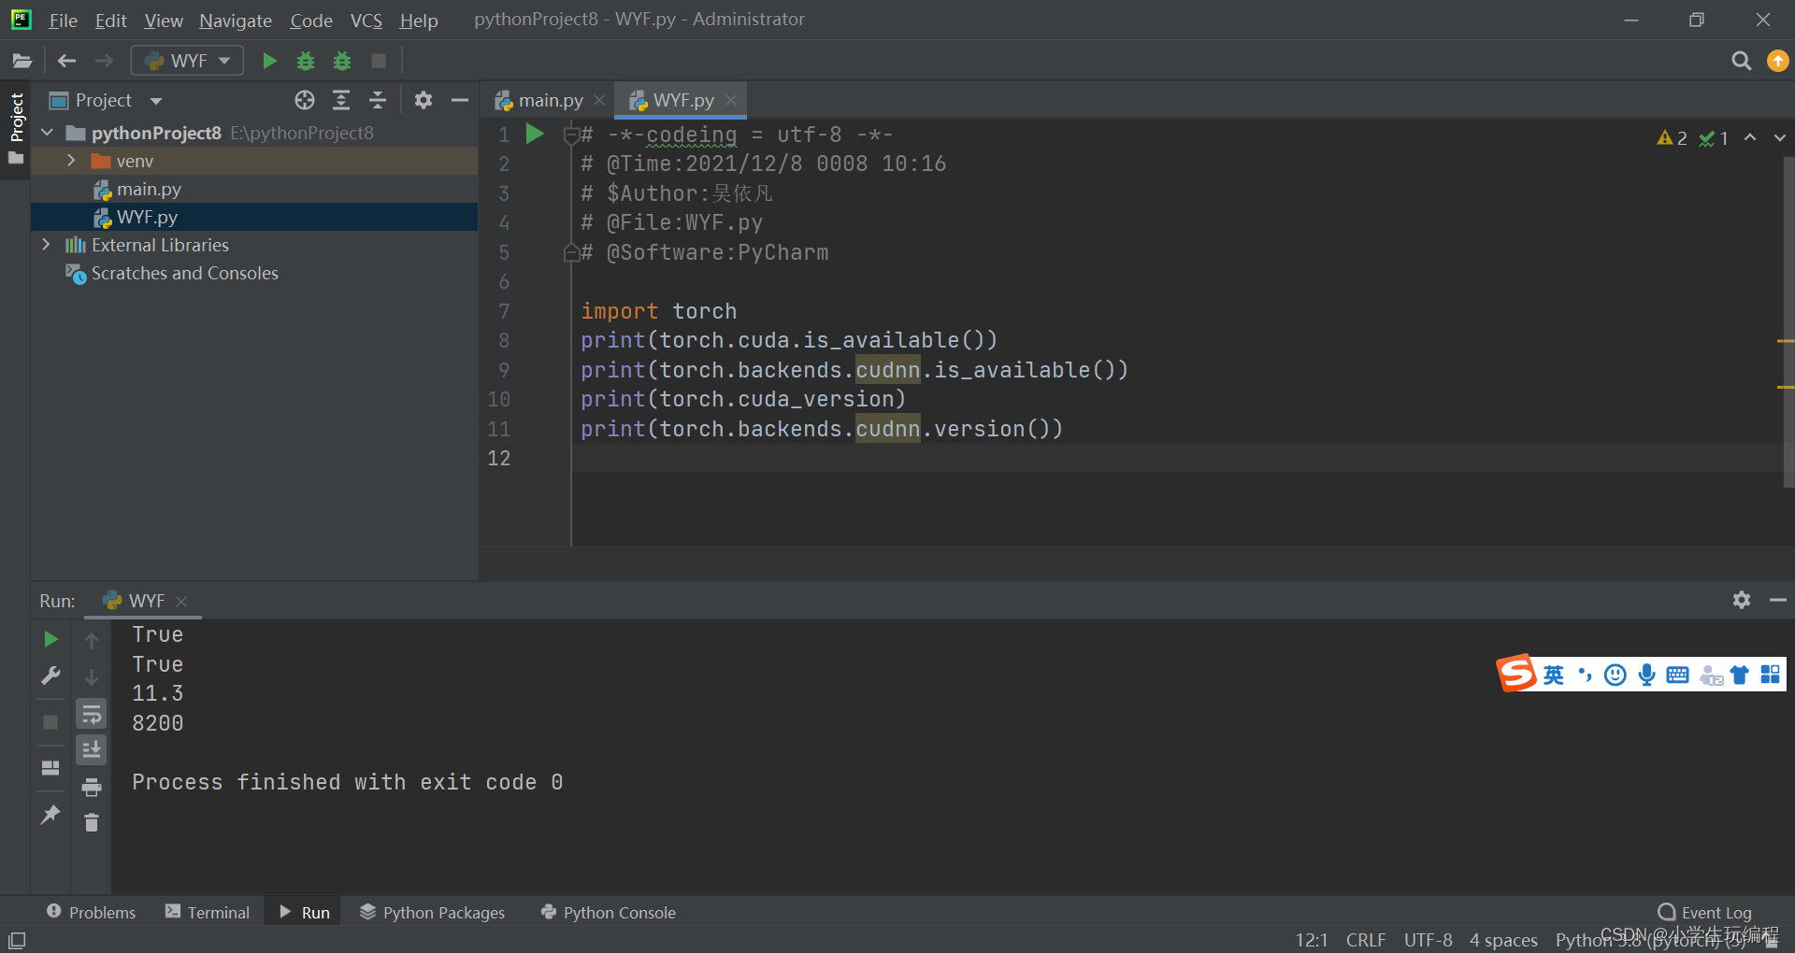Go to previous highlighted error
1795x953 pixels.
pyautogui.click(x=1750, y=137)
